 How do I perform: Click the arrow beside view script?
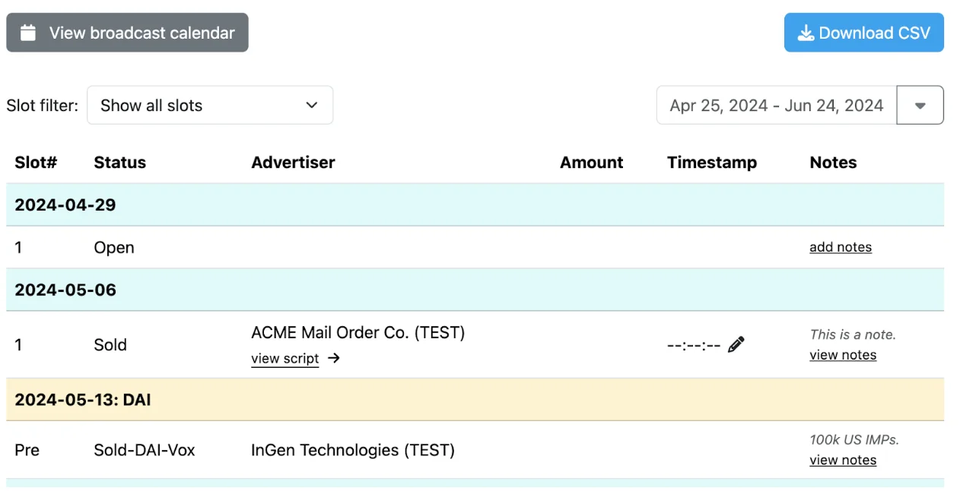334,358
